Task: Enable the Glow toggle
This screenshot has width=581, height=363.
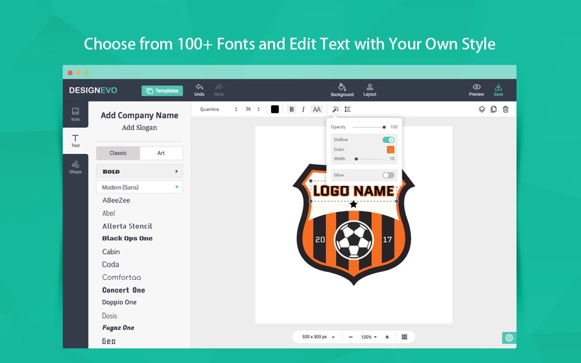Action: point(388,175)
